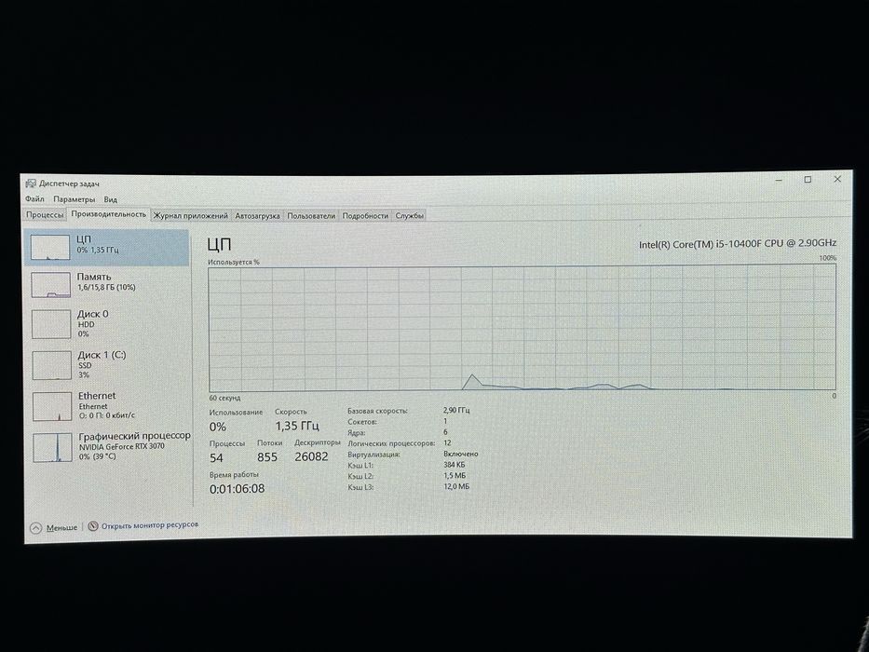Click the Диспетчер задач title bar icon
This screenshot has width=869, height=652.
pos(31,183)
